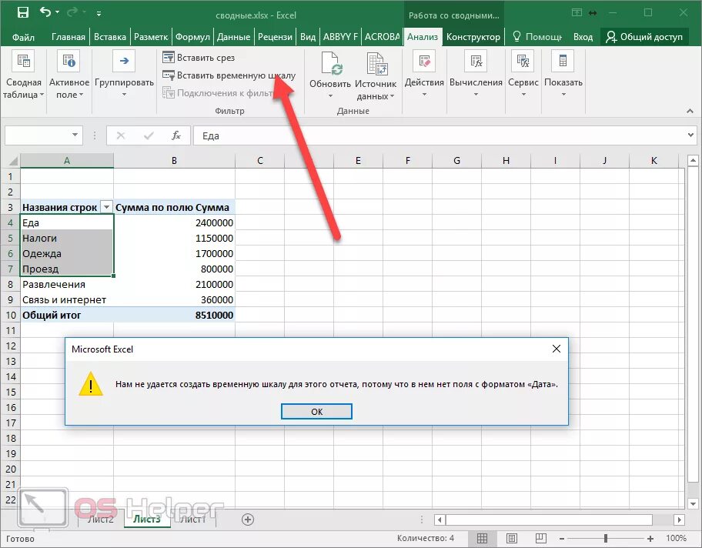Undo the last action
Screen dimensions: 702x548
45,12
